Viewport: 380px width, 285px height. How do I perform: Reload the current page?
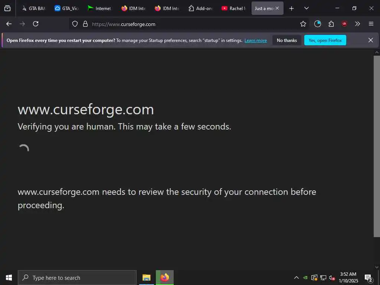pyautogui.click(x=36, y=24)
